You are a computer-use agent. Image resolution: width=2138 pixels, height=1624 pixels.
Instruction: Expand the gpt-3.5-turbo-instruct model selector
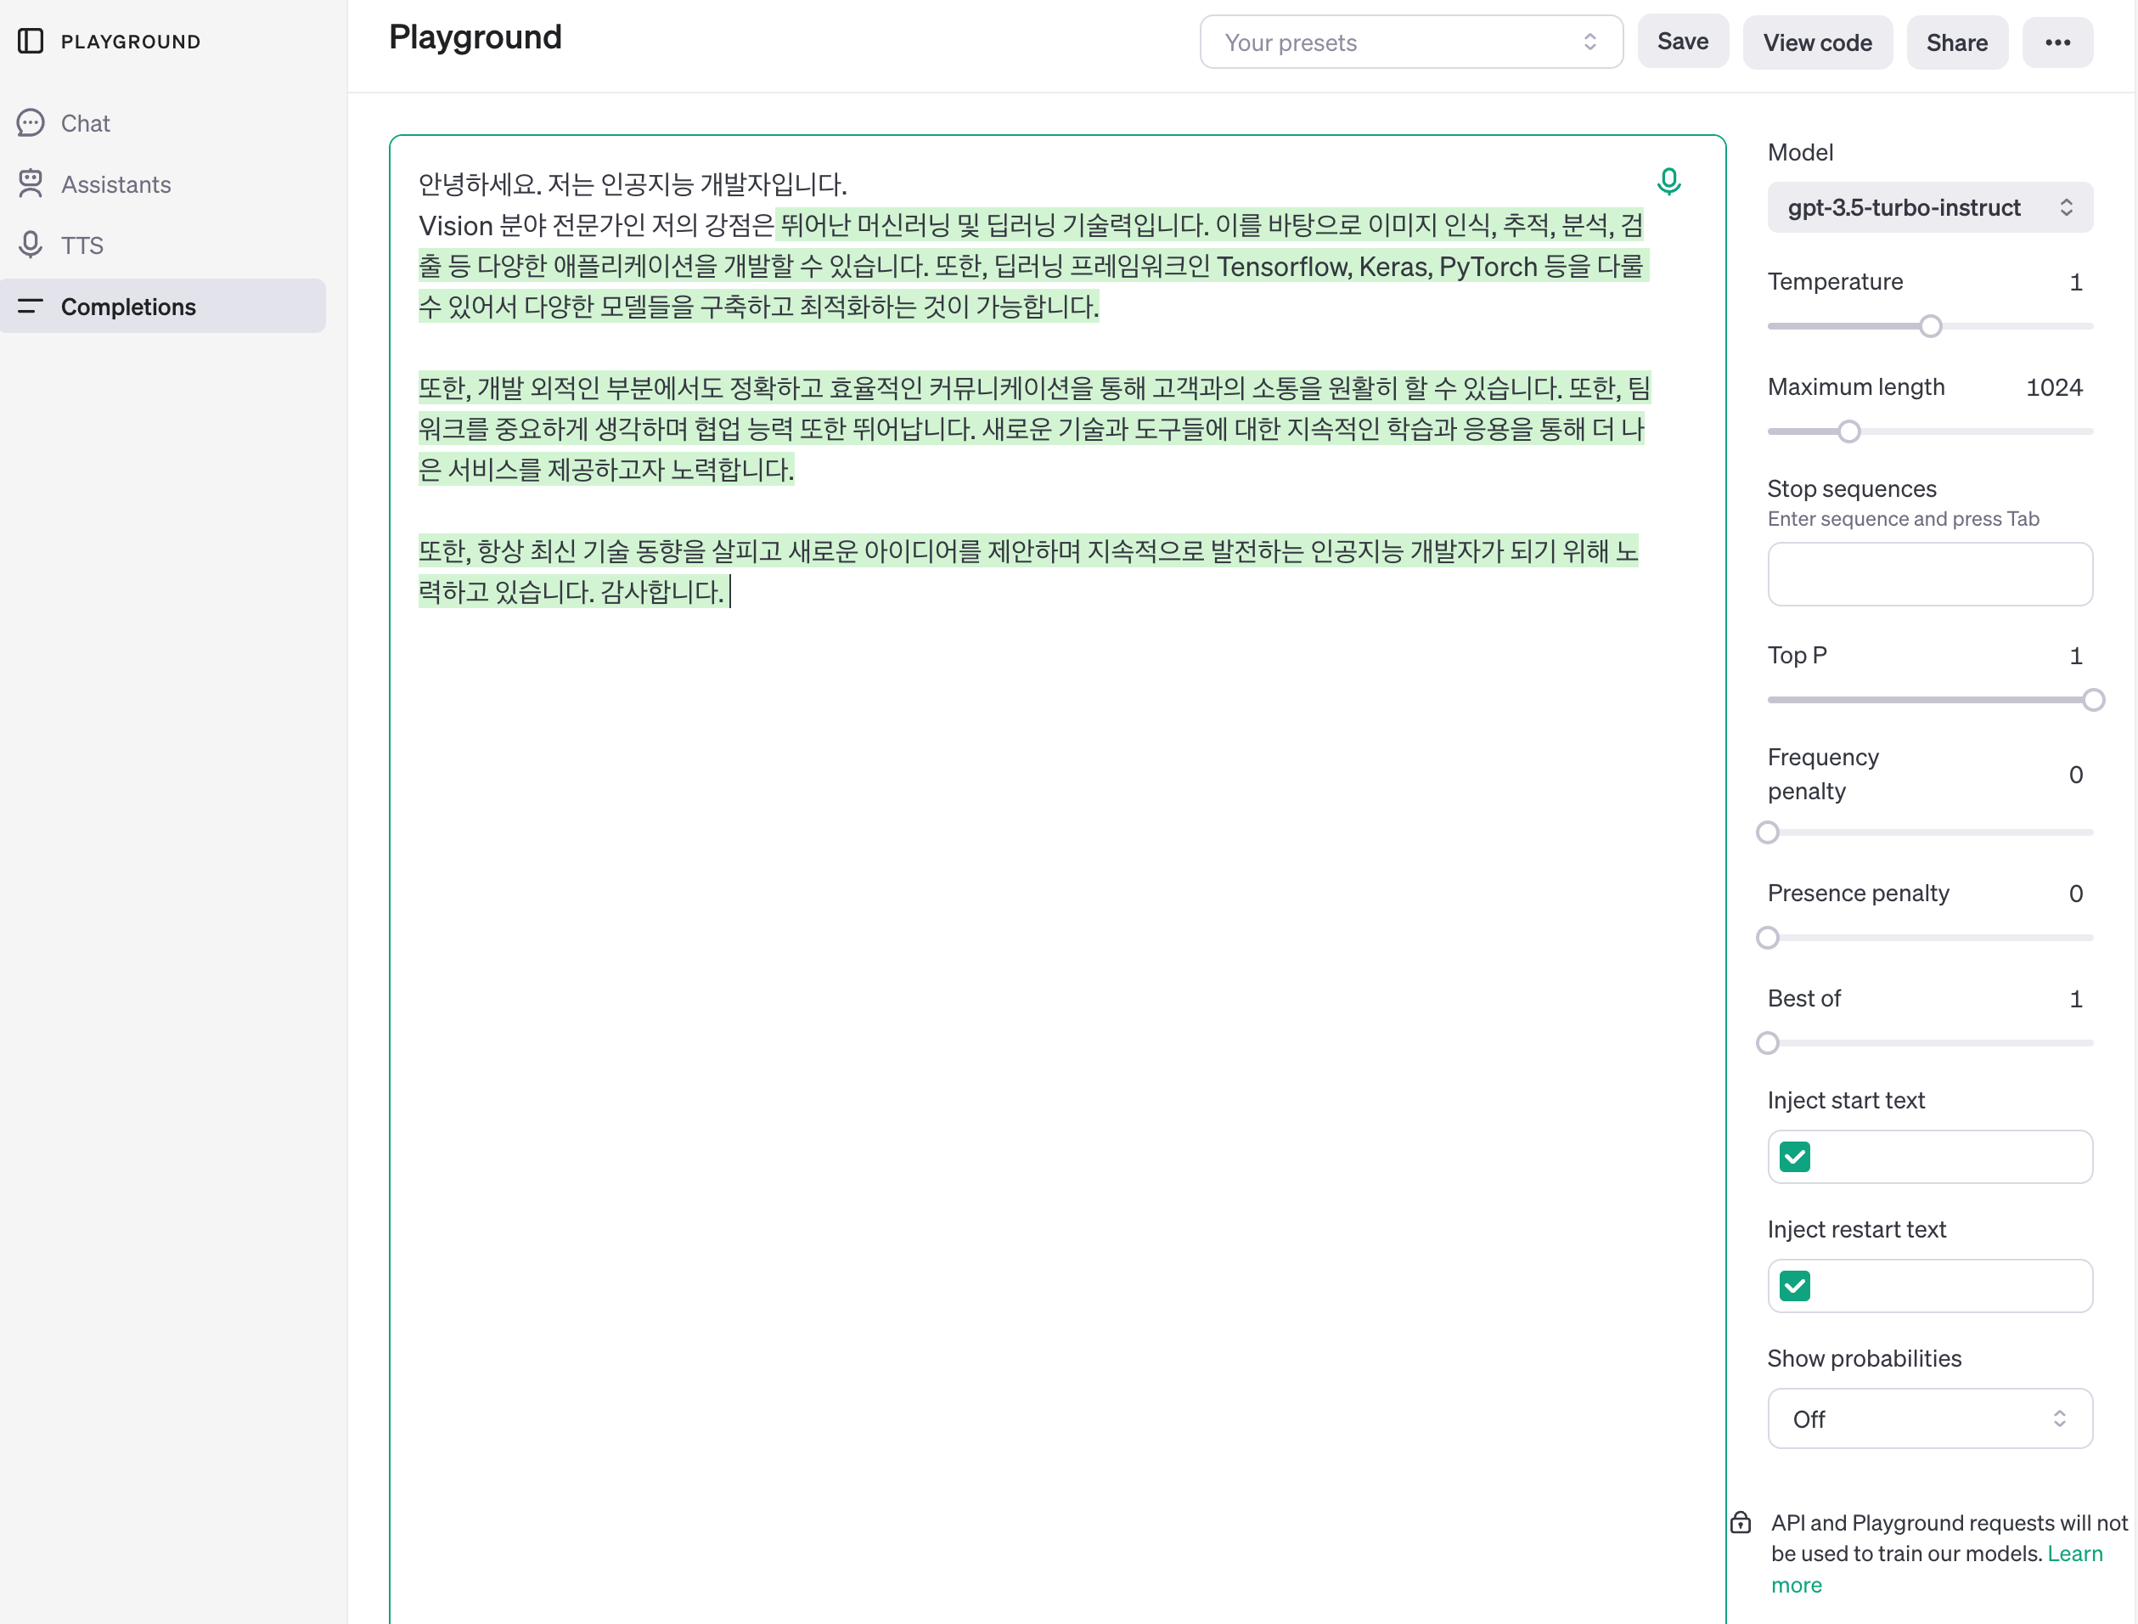pyautogui.click(x=1929, y=208)
